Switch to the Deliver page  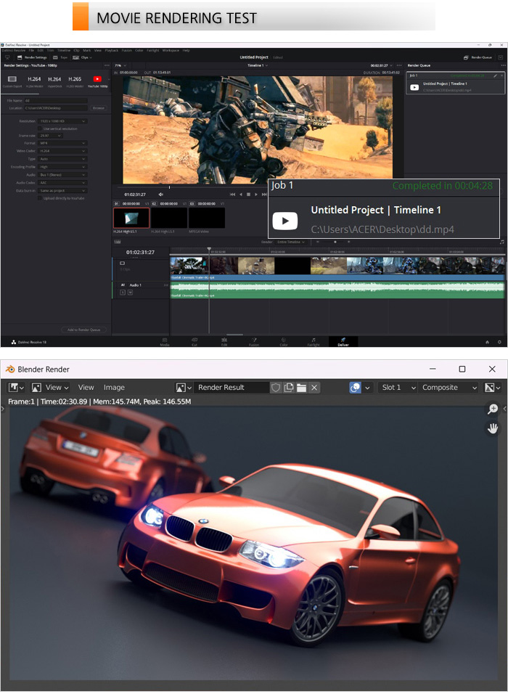(x=343, y=342)
